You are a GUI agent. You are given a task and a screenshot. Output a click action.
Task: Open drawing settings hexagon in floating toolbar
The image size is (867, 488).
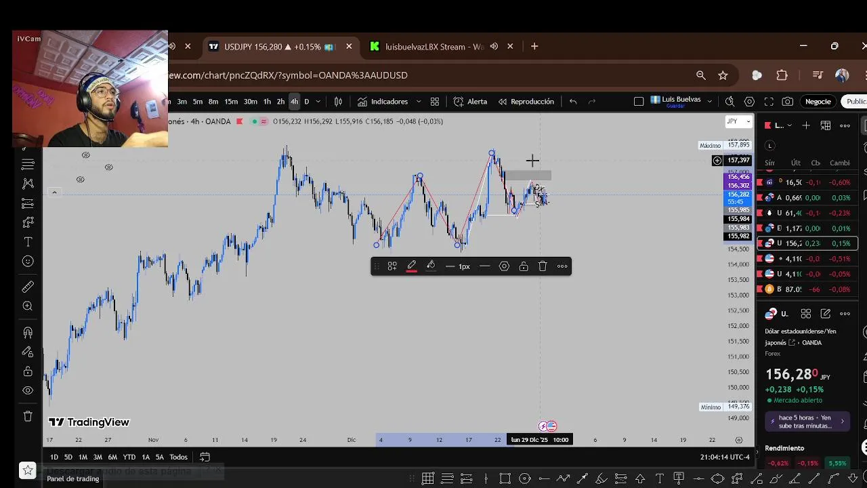504,266
